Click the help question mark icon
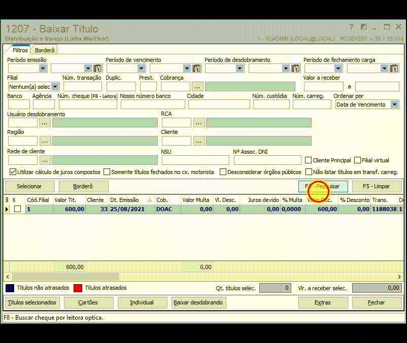The image size is (407, 343). pyautogui.click(x=351, y=27)
